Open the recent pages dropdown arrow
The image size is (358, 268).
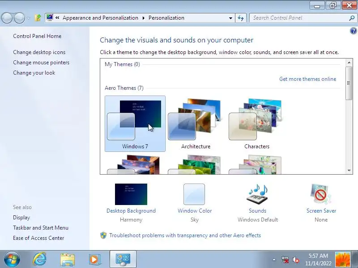click(x=28, y=18)
